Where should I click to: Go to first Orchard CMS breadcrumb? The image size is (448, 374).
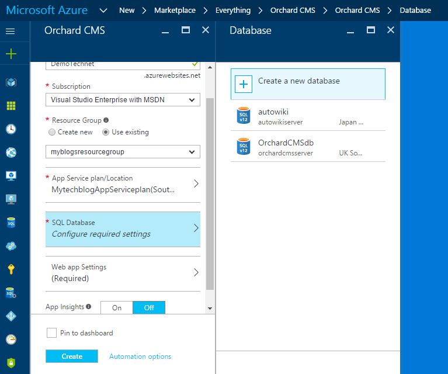pos(293,11)
